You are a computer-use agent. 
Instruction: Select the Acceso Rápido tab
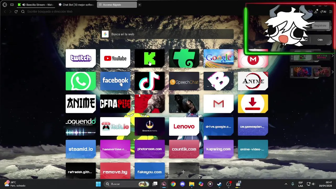117,5
